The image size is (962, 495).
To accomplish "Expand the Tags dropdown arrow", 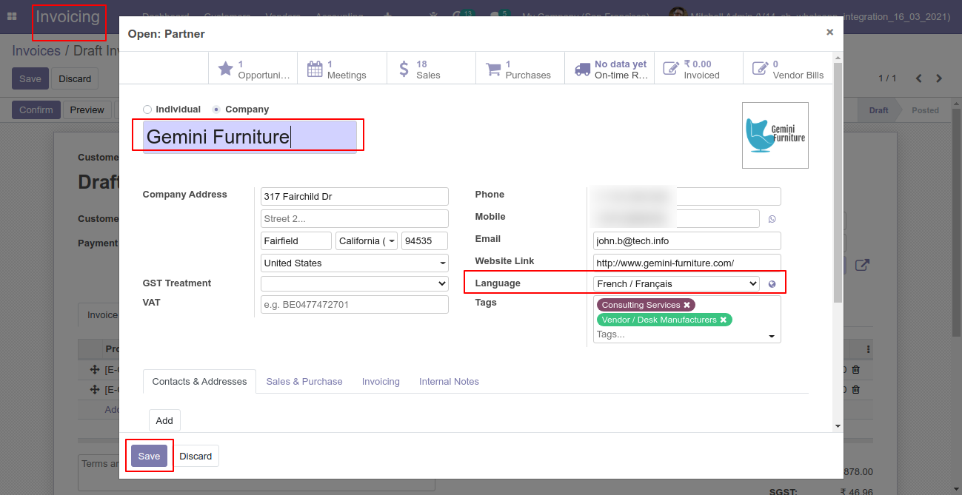I will pyautogui.click(x=772, y=336).
